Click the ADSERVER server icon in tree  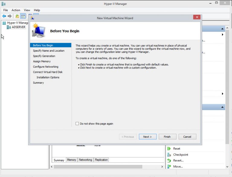coord(9,27)
